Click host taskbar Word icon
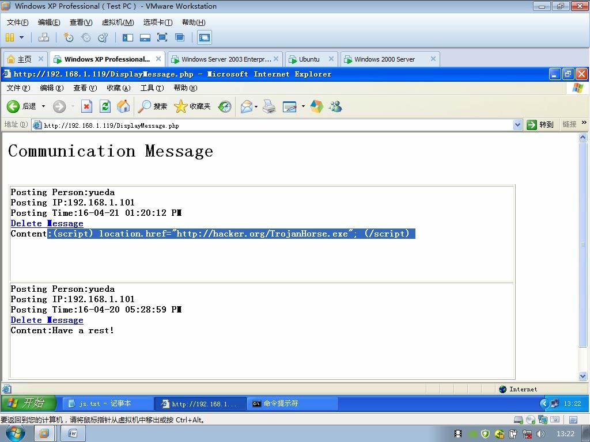This screenshot has width=590, height=442. pos(73,434)
